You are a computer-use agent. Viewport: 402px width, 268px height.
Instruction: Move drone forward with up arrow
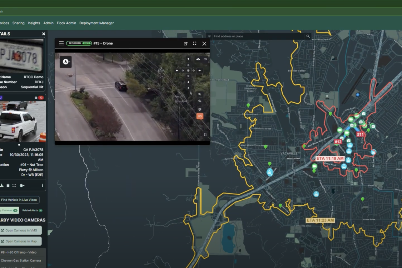[188, 59]
